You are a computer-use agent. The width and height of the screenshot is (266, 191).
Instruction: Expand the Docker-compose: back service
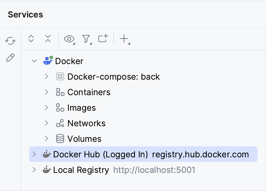[46, 77]
